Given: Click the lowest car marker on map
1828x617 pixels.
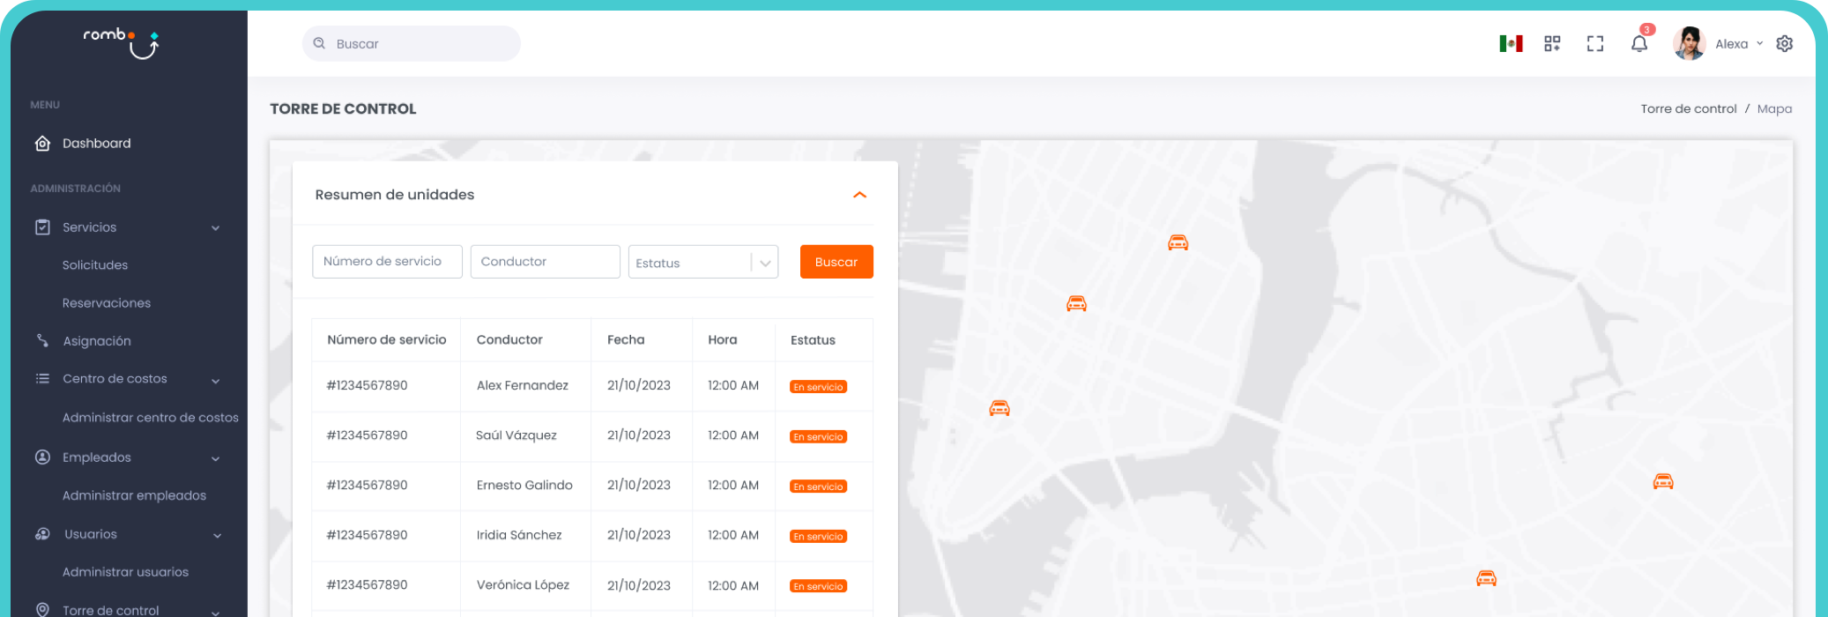Looking at the screenshot, I should (x=1486, y=578).
